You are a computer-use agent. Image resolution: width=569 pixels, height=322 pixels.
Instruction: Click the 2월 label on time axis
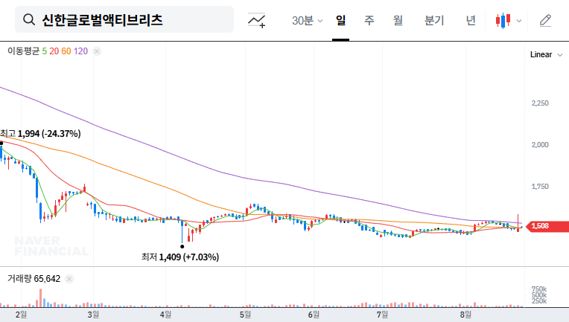[21, 315]
